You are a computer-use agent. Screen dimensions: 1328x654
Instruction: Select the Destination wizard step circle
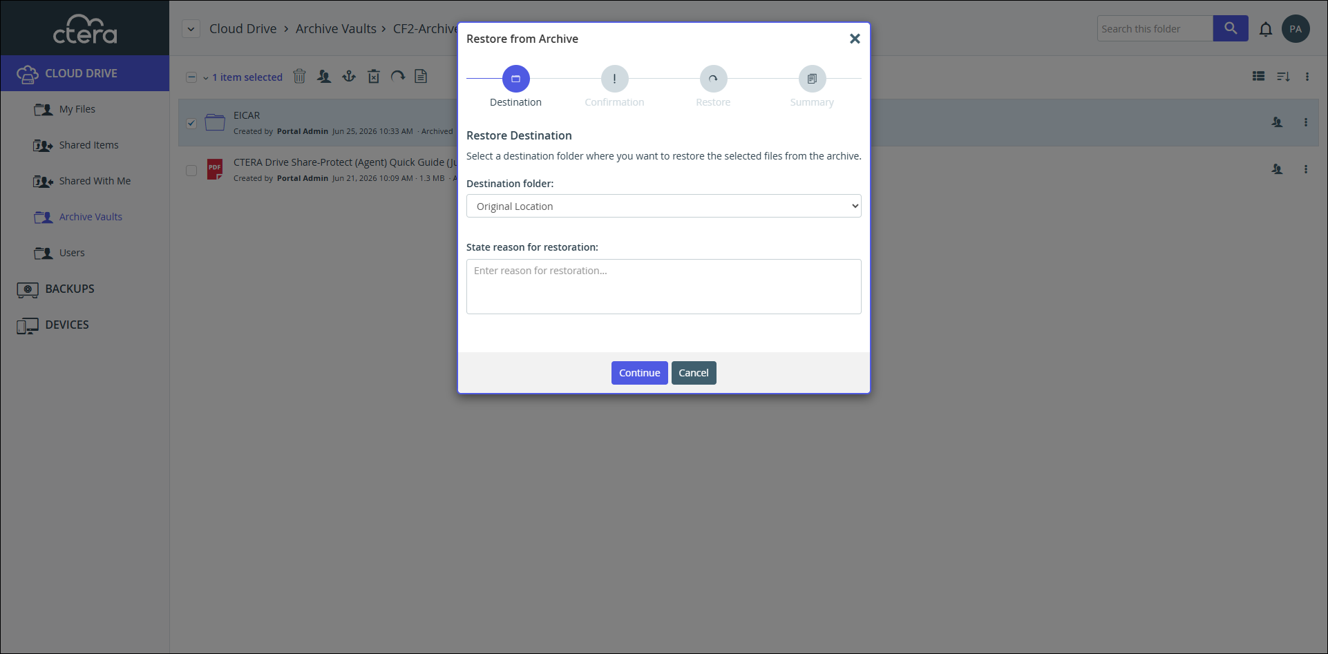(515, 79)
